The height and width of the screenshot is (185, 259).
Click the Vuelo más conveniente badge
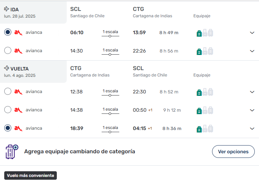[x=31, y=175]
